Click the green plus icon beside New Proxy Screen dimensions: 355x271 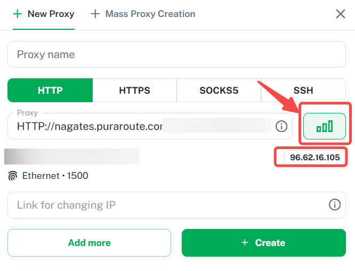[18, 14]
